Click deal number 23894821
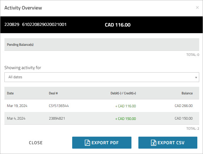 [x=57, y=118]
